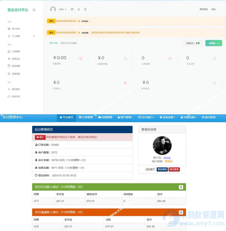Open 订单管理 in the sidebar
This screenshot has height=231, width=226.
16,51
